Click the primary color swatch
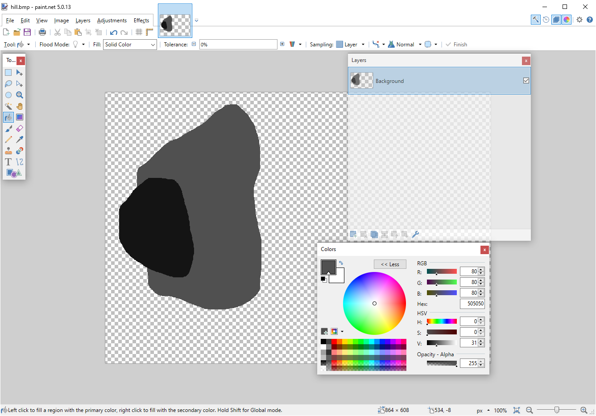Image resolution: width=596 pixels, height=416 pixels. pos(327,266)
